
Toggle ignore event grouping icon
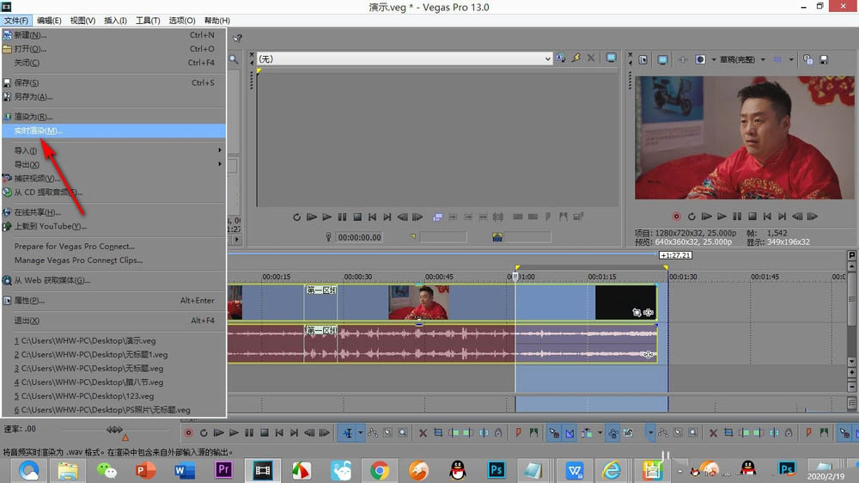629,432
